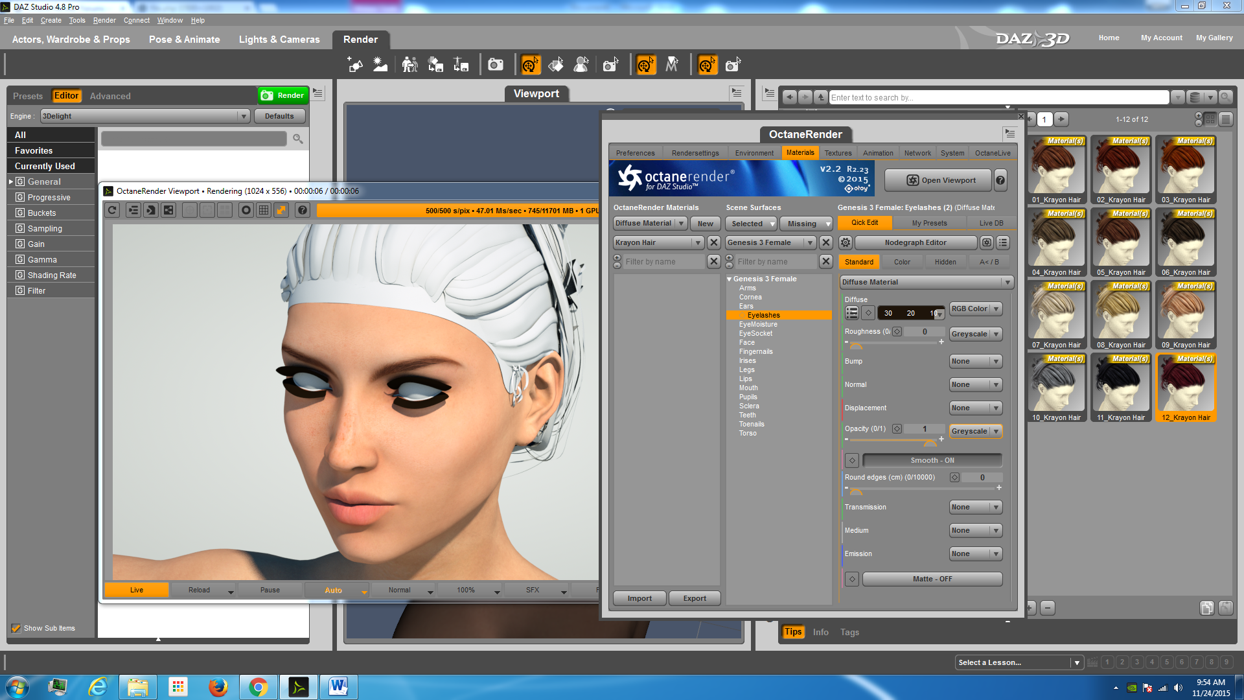Click the search magnifier in render settings

[x=297, y=139]
